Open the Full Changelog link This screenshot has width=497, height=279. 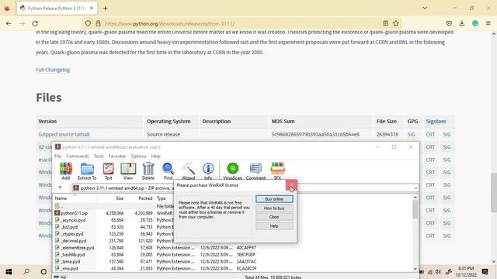(x=53, y=70)
